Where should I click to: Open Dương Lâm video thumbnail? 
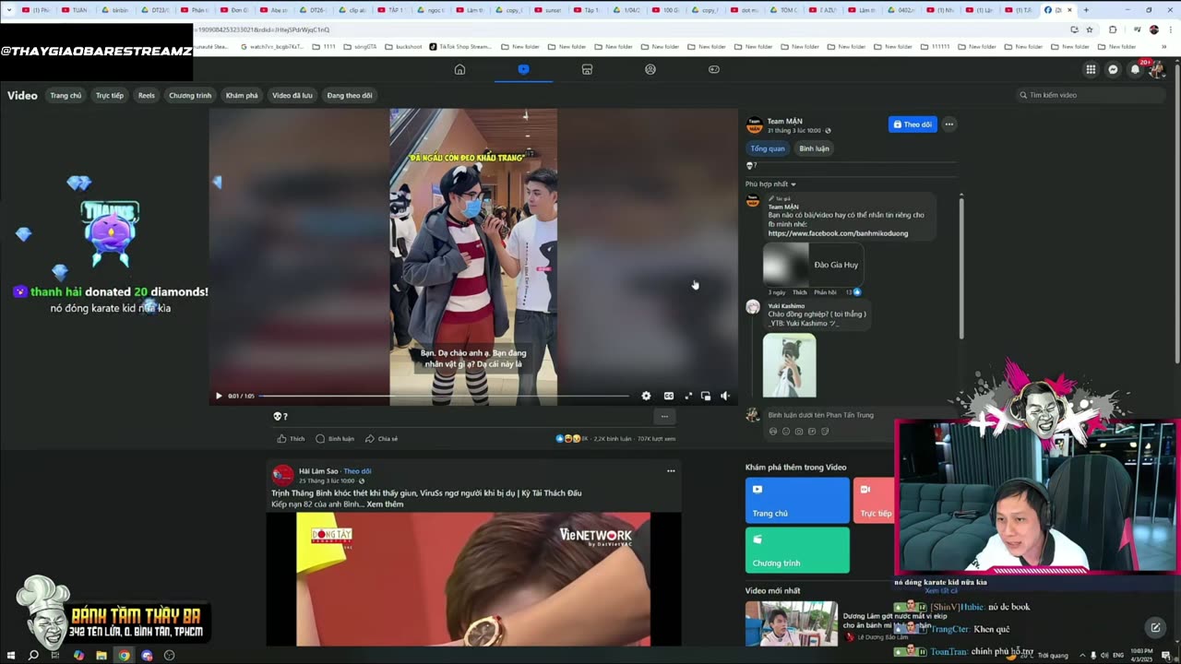[792, 623]
